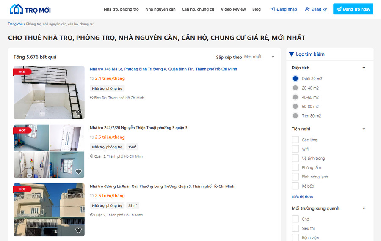Click the Hiển thị thêm link

(x=302, y=197)
